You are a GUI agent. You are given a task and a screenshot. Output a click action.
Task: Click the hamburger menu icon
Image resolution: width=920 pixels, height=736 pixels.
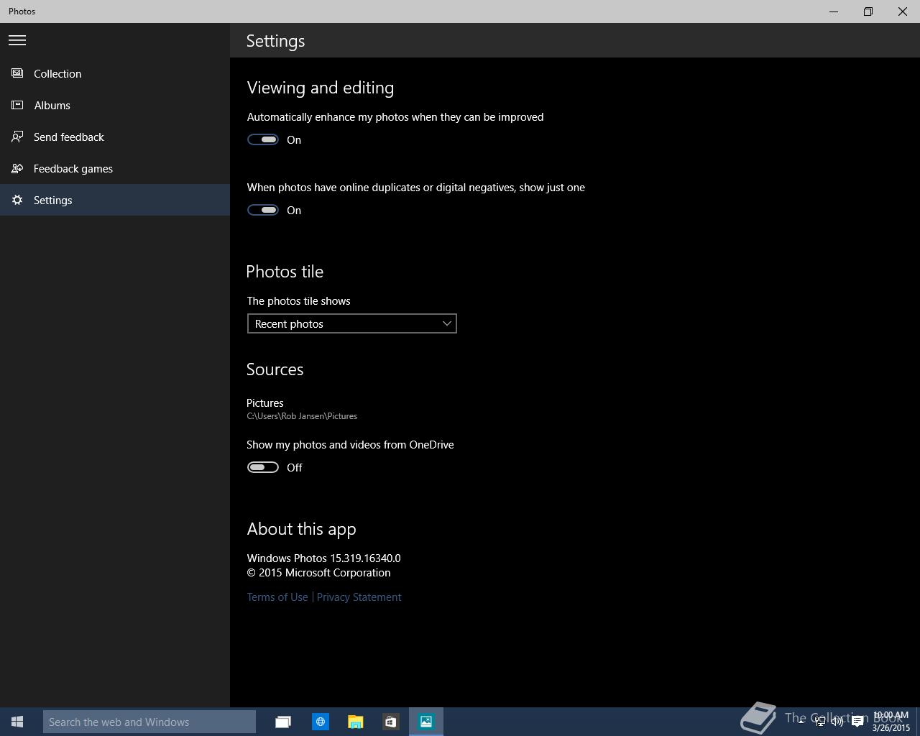pos(17,40)
